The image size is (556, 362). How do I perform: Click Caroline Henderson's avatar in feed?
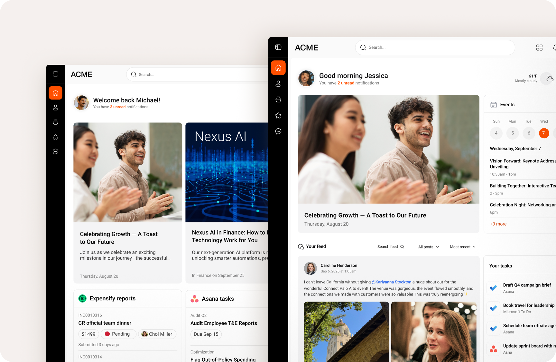(x=310, y=268)
